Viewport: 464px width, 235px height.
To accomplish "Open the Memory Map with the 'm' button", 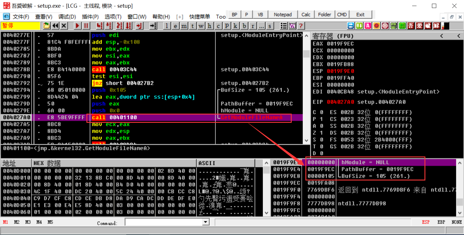I will 184,26.
